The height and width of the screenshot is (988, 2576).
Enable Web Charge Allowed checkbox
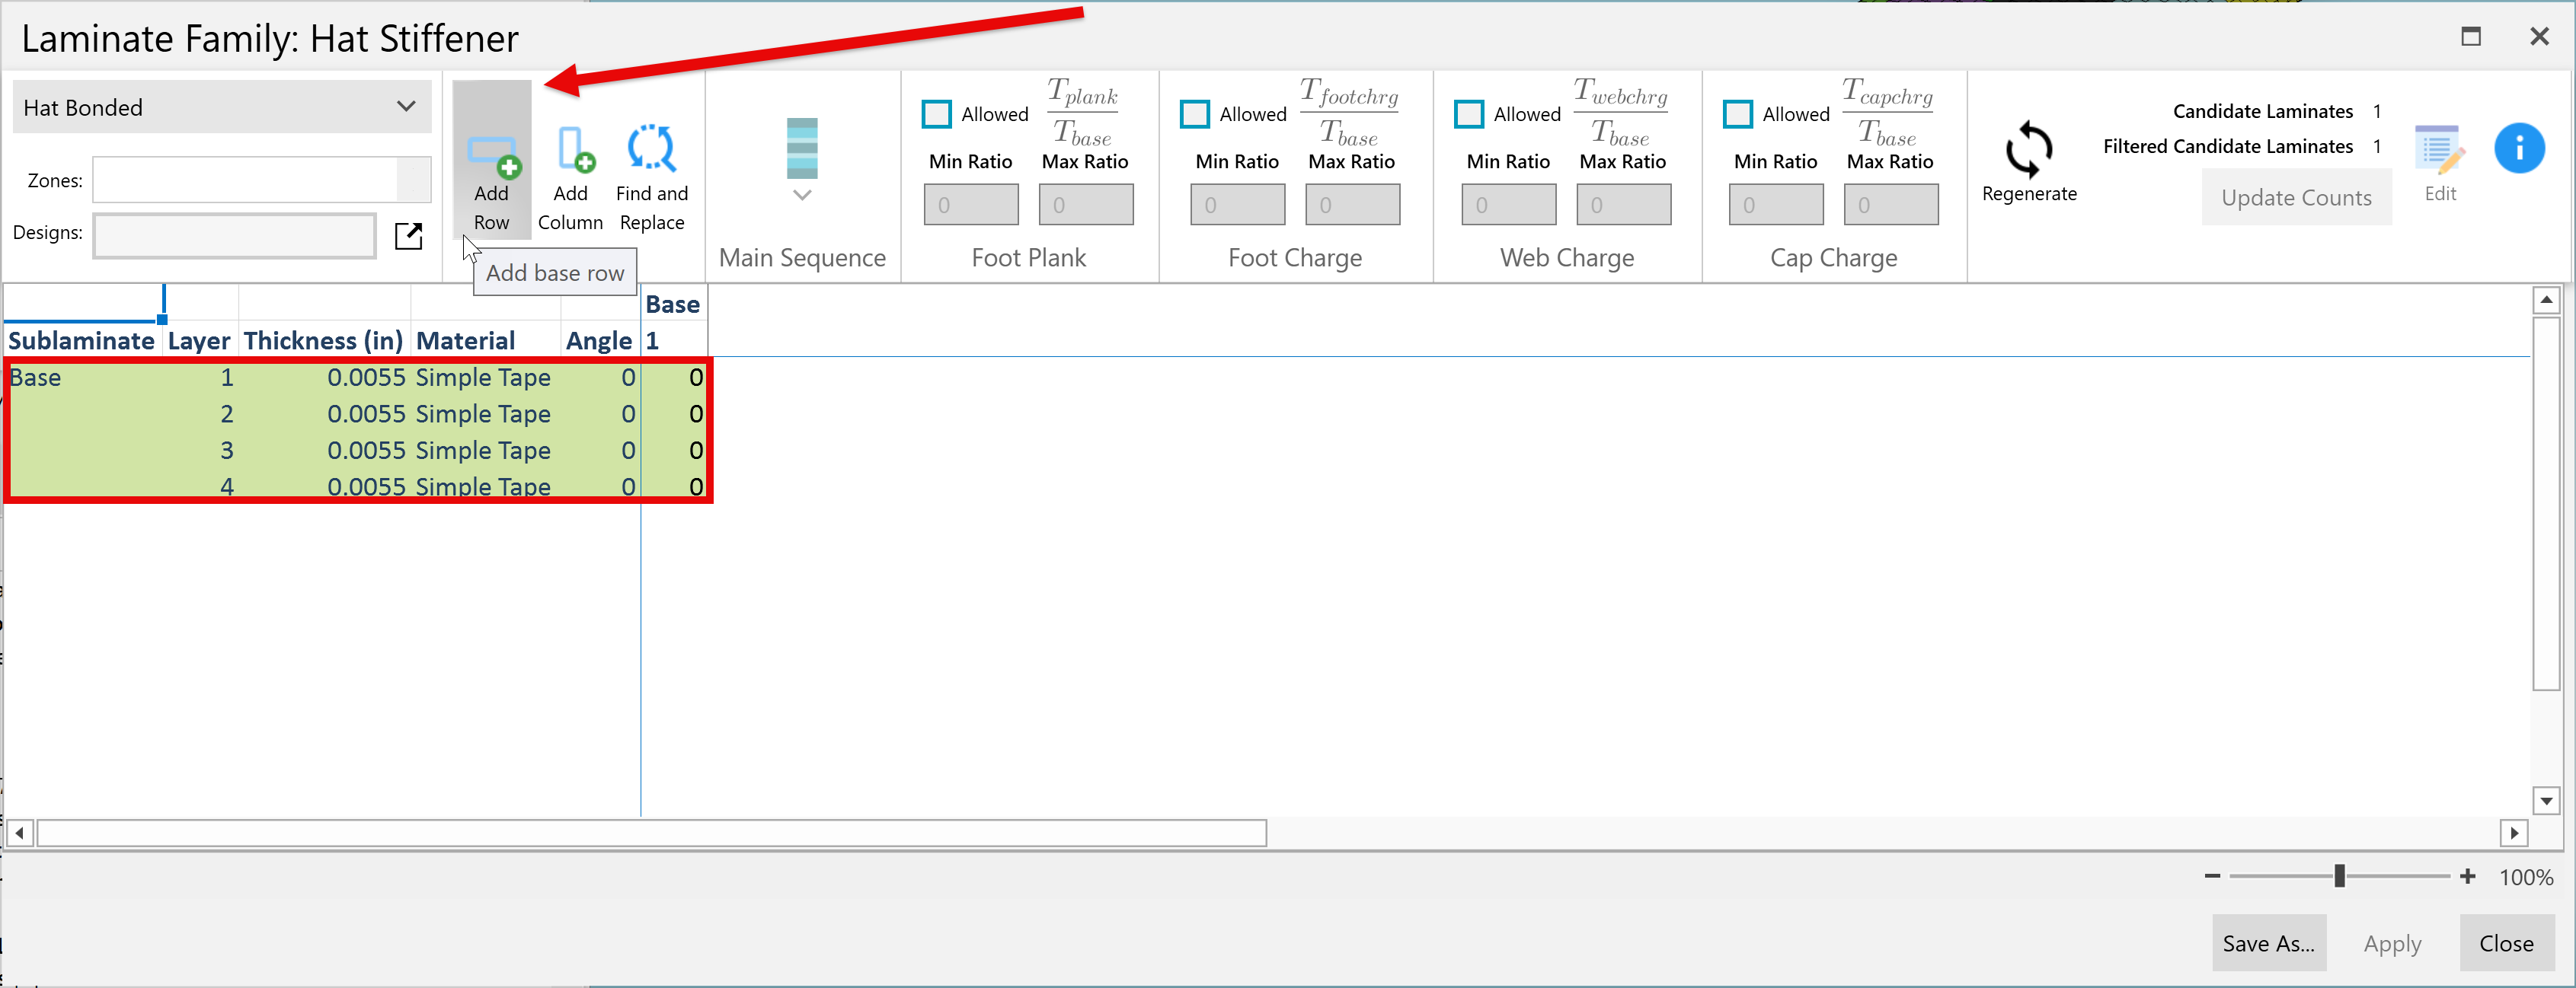(x=1469, y=114)
